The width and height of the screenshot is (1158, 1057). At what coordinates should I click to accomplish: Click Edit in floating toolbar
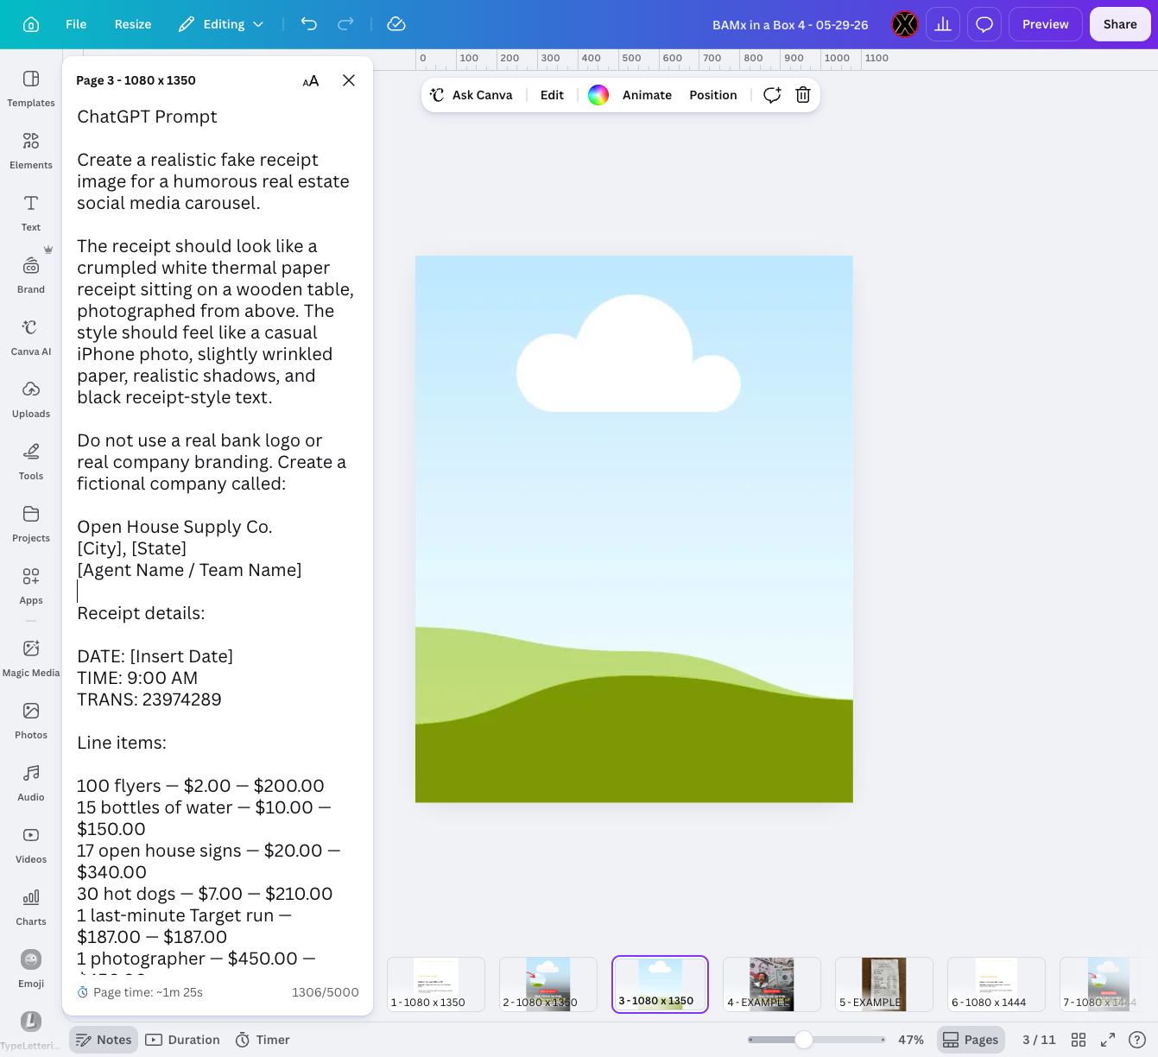552,95
